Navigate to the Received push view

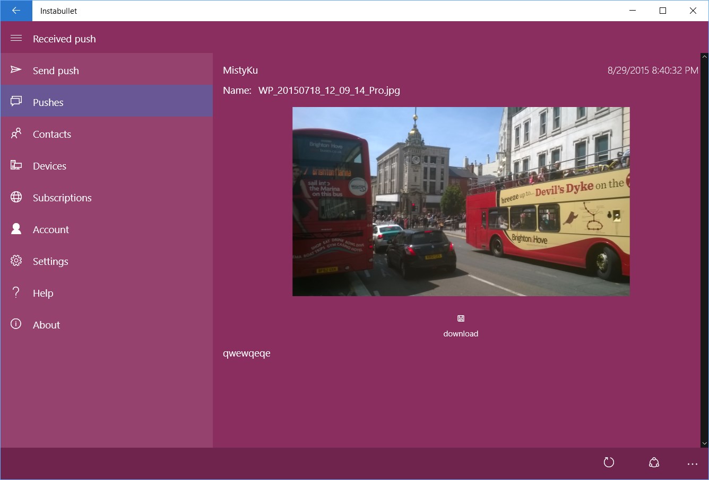64,38
